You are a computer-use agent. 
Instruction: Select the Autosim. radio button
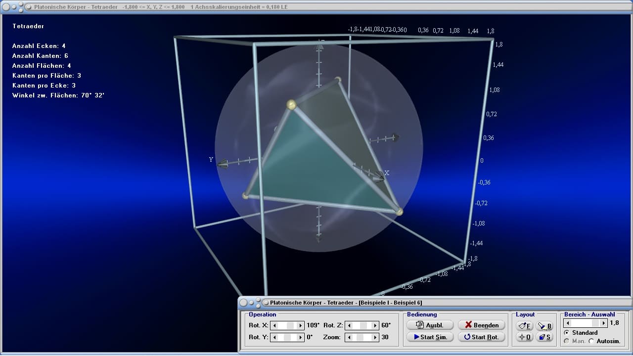coord(591,341)
